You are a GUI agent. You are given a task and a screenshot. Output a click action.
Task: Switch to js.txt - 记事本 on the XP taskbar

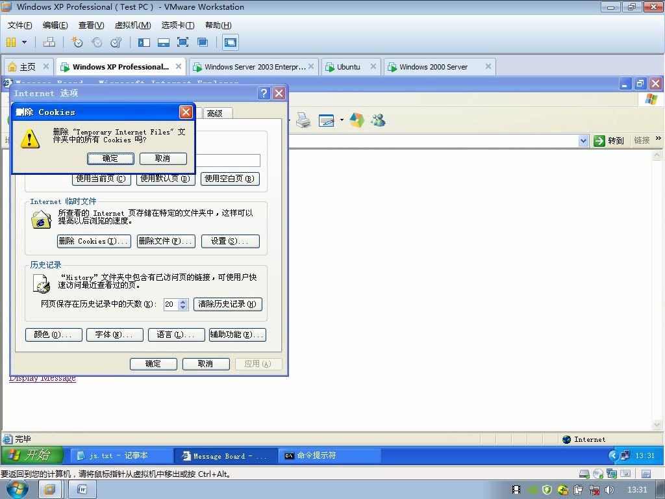tap(120, 455)
